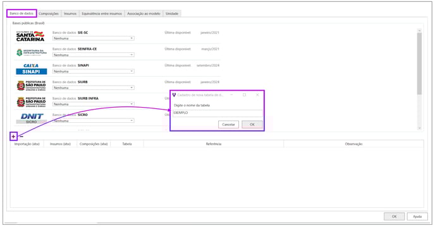Open the SINAPI database dropdown
Viewport: 435px width, 228px height.
[x=94, y=71]
